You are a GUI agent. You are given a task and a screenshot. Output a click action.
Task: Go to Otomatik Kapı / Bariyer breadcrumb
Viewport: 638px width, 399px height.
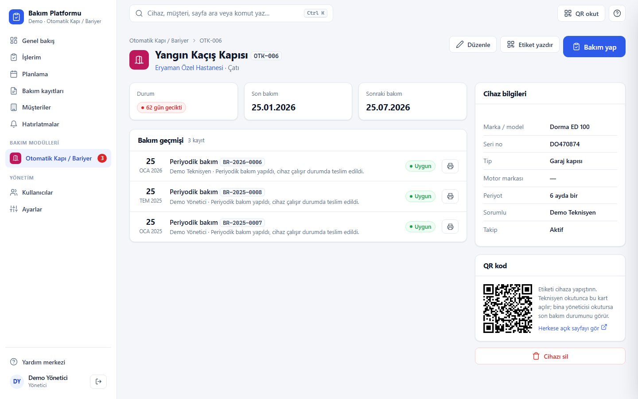pyautogui.click(x=159, y=40)
